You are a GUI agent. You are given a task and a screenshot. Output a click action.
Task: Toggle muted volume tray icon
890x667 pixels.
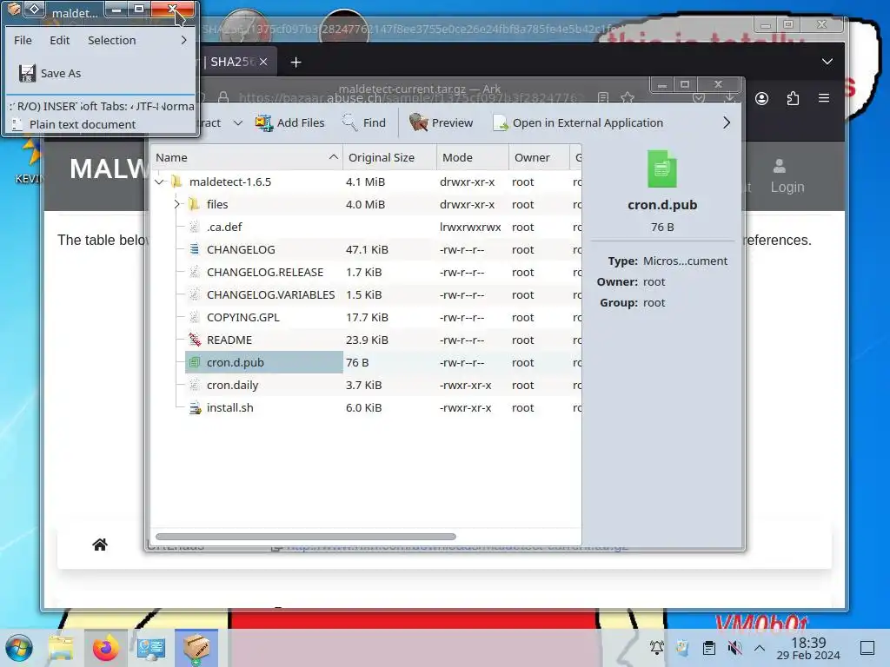point(734,648)
